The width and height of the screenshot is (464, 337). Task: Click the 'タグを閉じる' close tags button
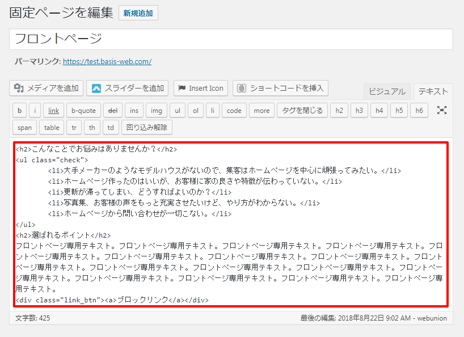pyautogui.click(x=302, y=111)
